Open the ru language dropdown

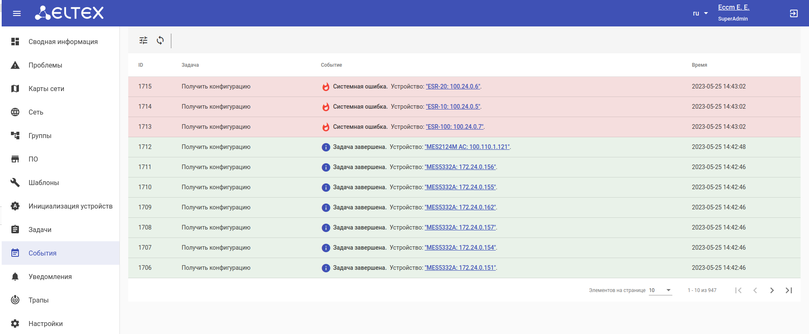[x=700, y=13]
